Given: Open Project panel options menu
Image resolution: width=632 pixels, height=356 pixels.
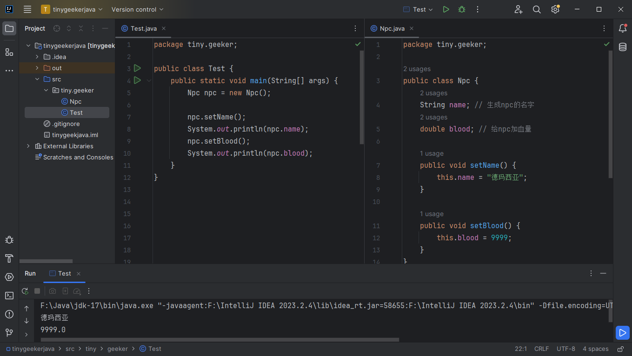Looking at the screenshot, I should pos(93,28).
